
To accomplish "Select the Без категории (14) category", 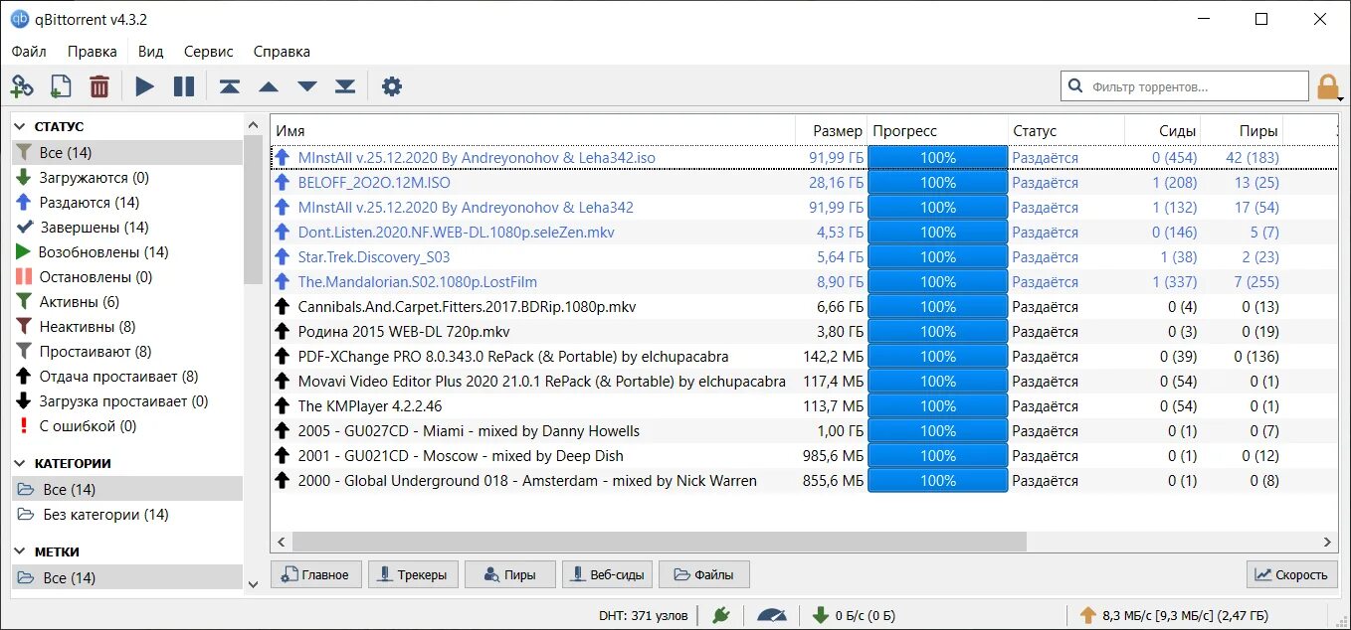I will [126, 515].
